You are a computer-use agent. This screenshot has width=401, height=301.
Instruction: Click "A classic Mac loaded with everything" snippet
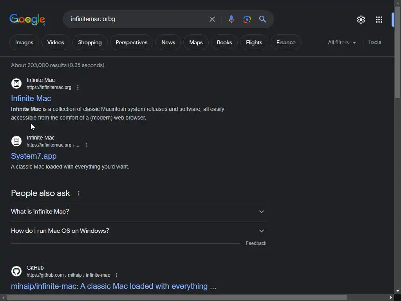(70, 167)
